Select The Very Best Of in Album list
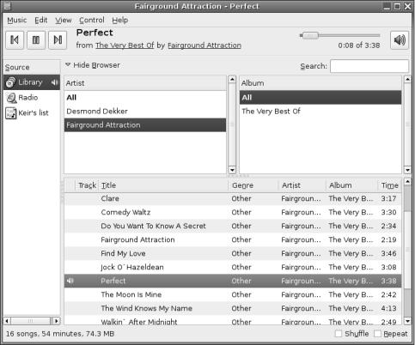Viewport: 415px width, 345px height. (320, 112)
